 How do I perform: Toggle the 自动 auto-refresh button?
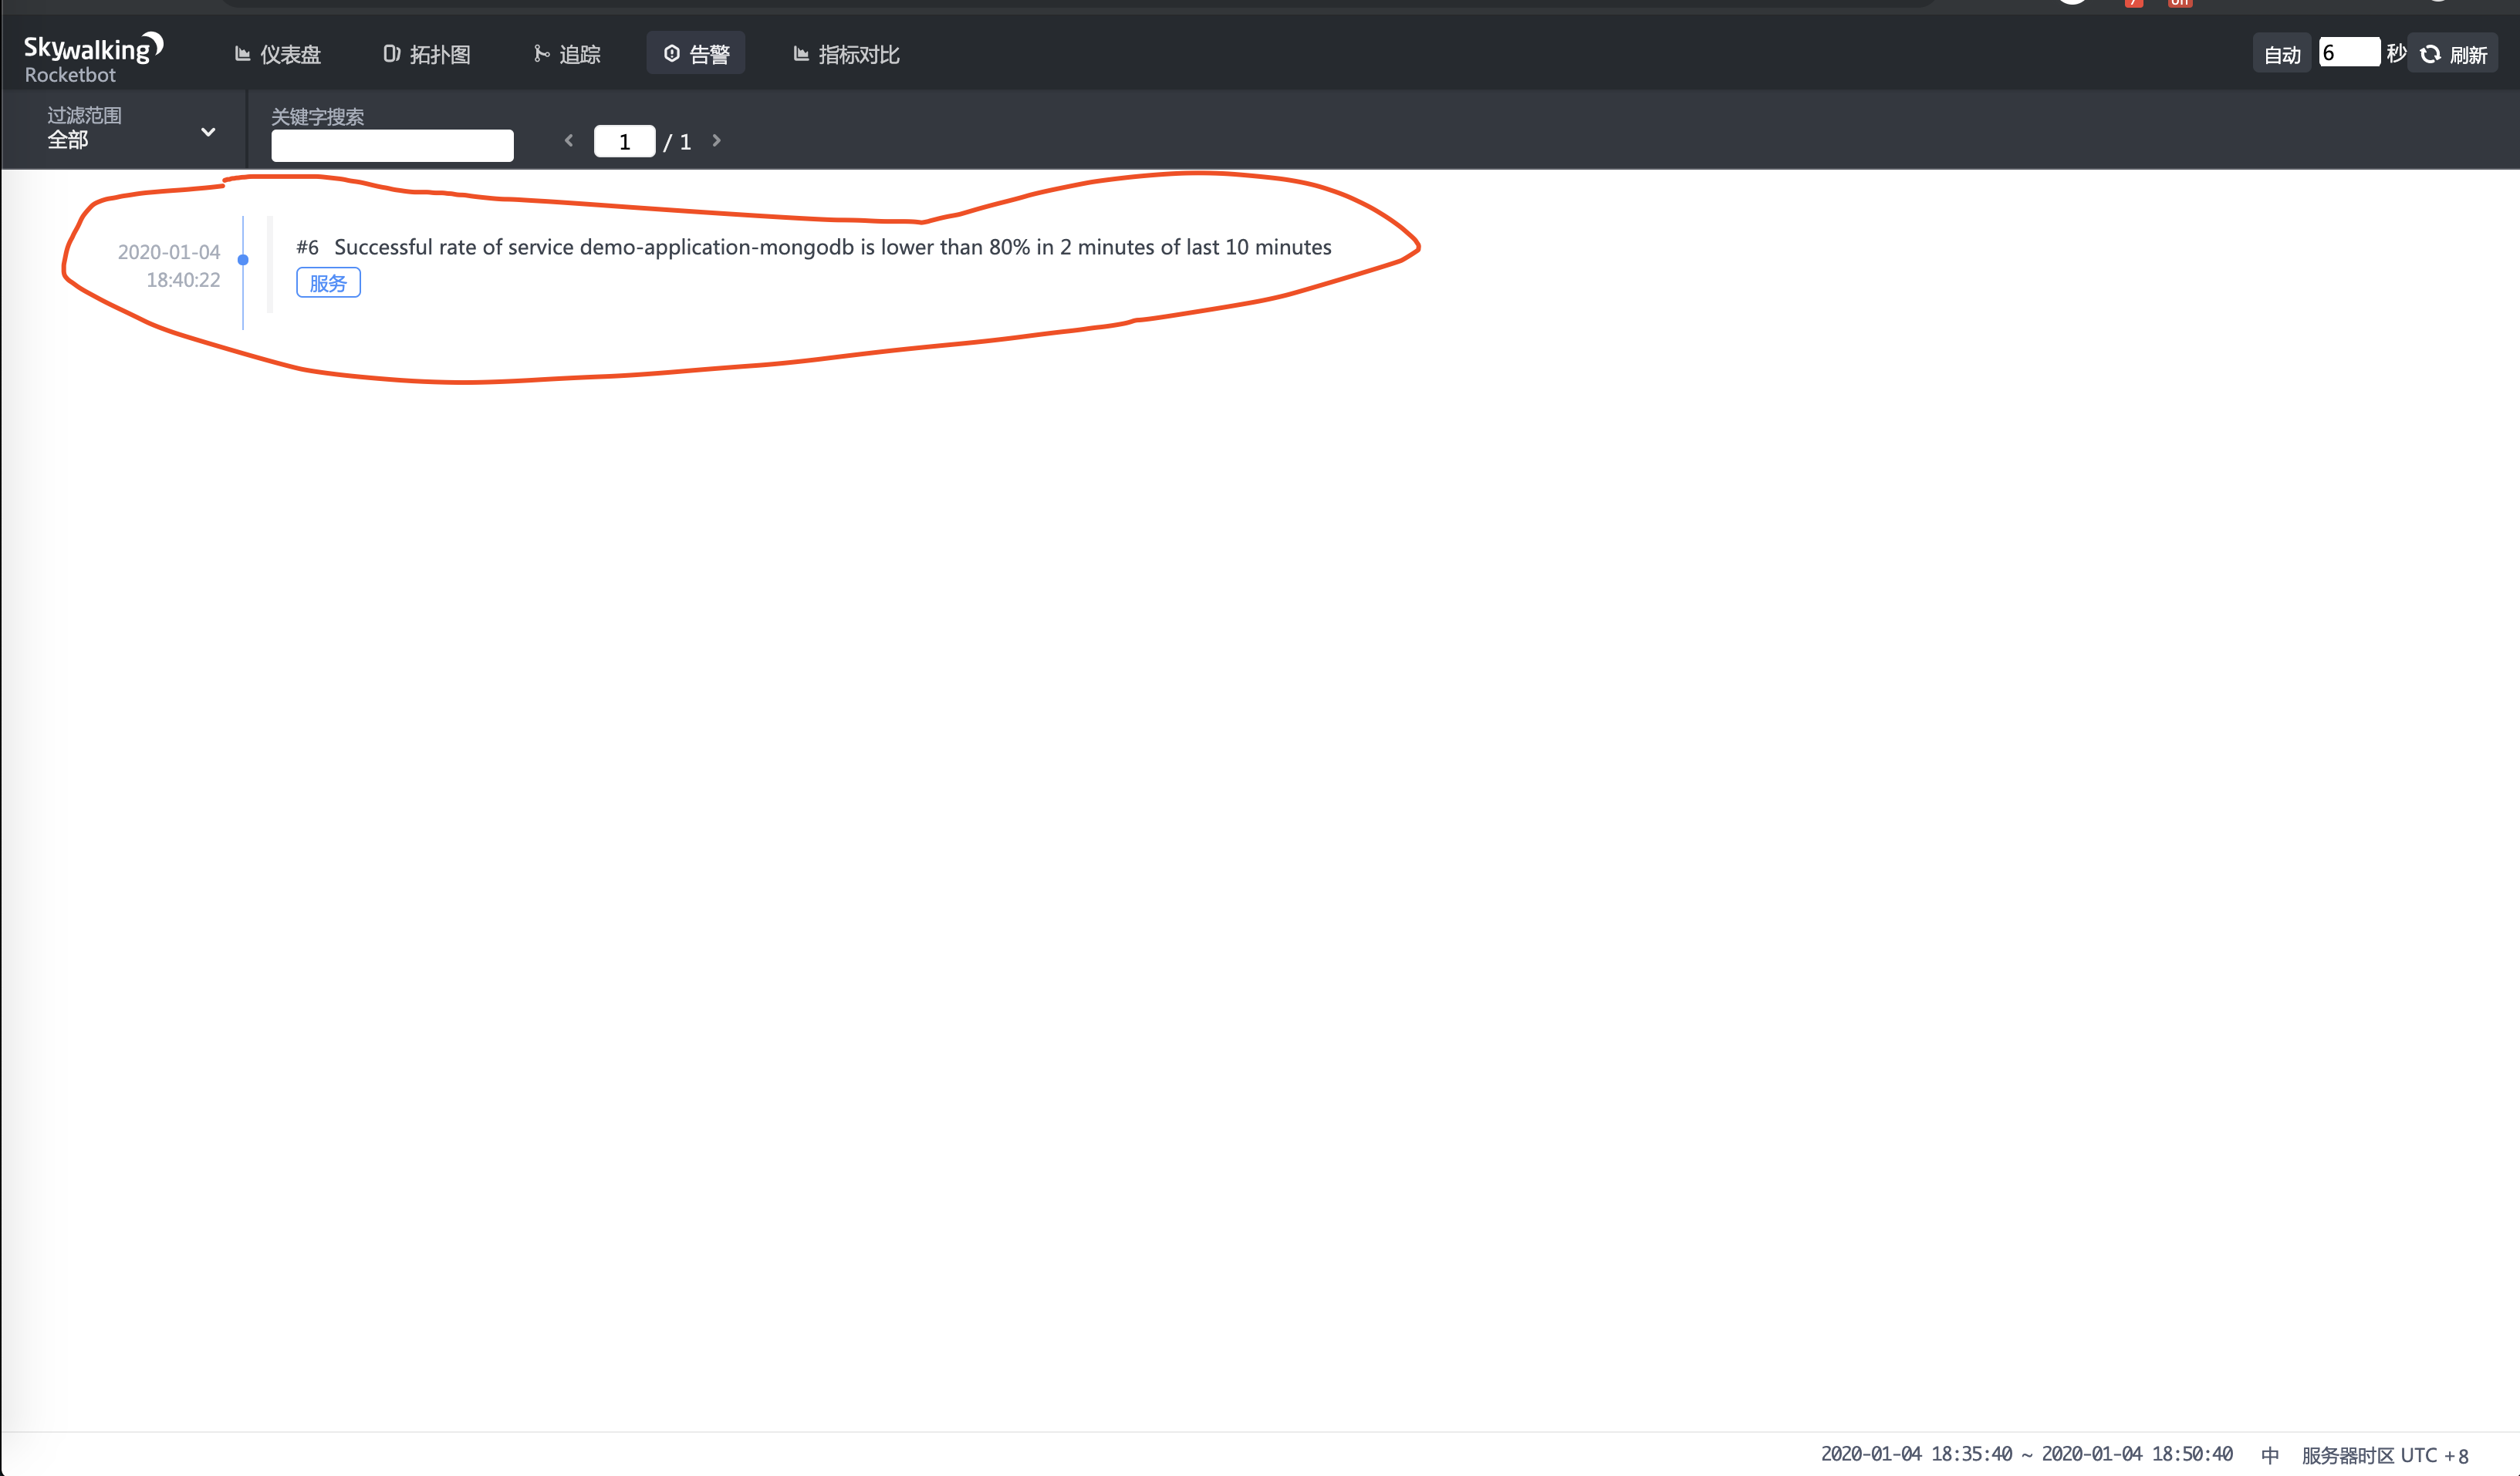click(x=2281, y=54)
